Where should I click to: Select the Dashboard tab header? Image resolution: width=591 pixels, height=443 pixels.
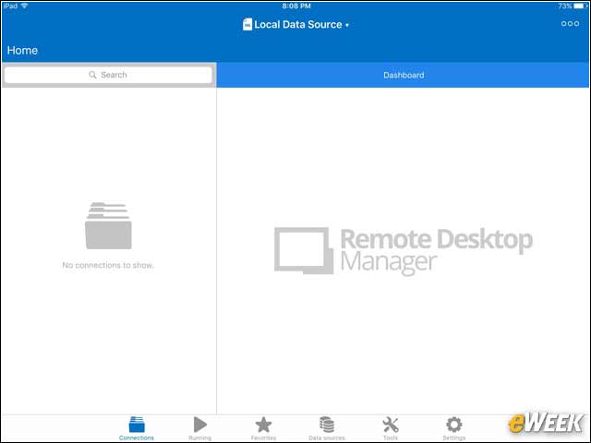pos(404,75)
